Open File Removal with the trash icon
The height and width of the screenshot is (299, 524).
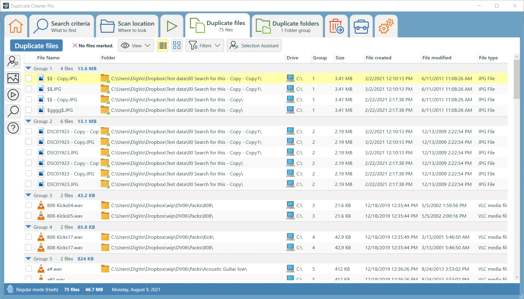[x=336, y=26]
